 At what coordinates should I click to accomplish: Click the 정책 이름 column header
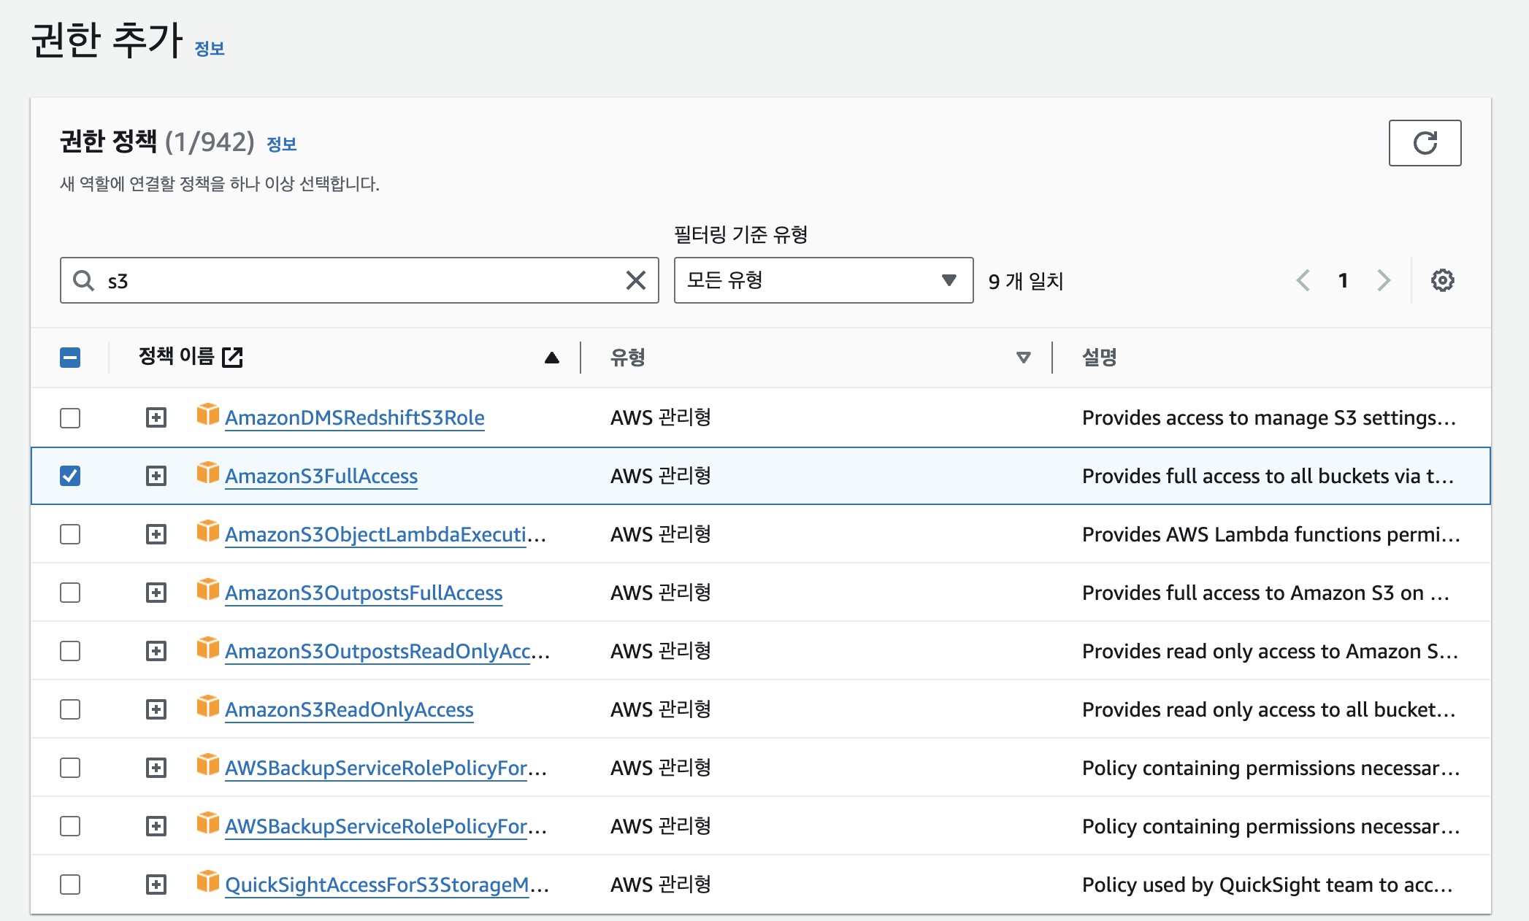coord(177,357)
